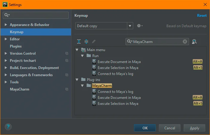Expand Languages & Frameworks arrow
The height and width of the screenshot is (135, 210).
6,75
